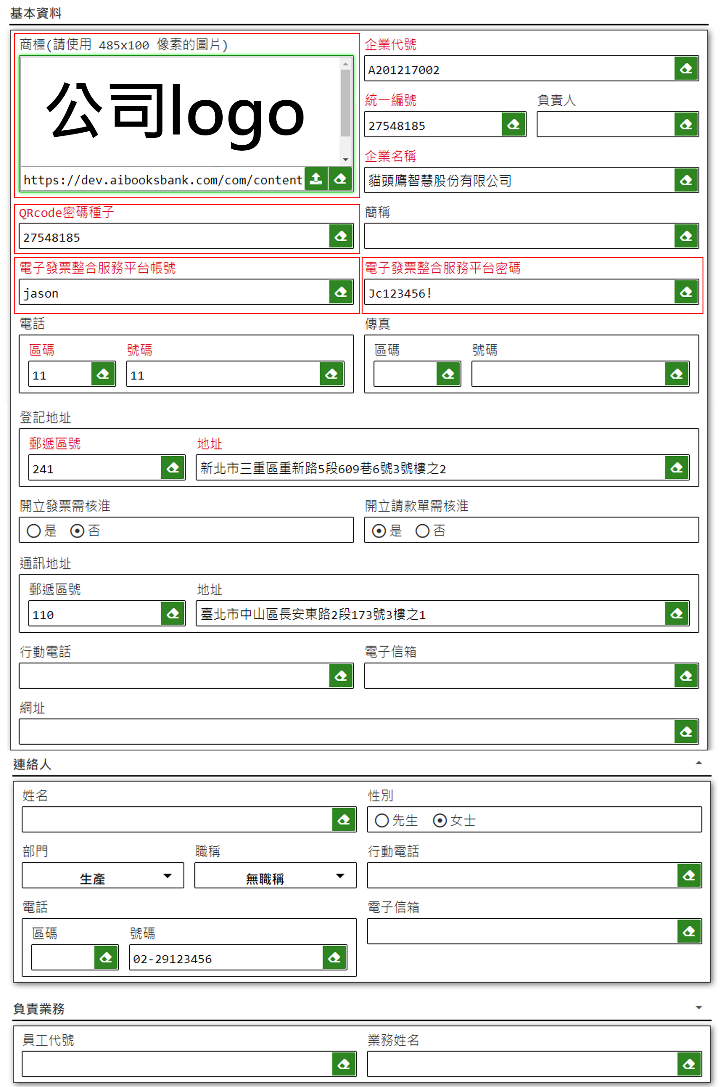Focus the 登記地址 地址 input
Viewport: 727px width, 1087px height.
[430, 467]
